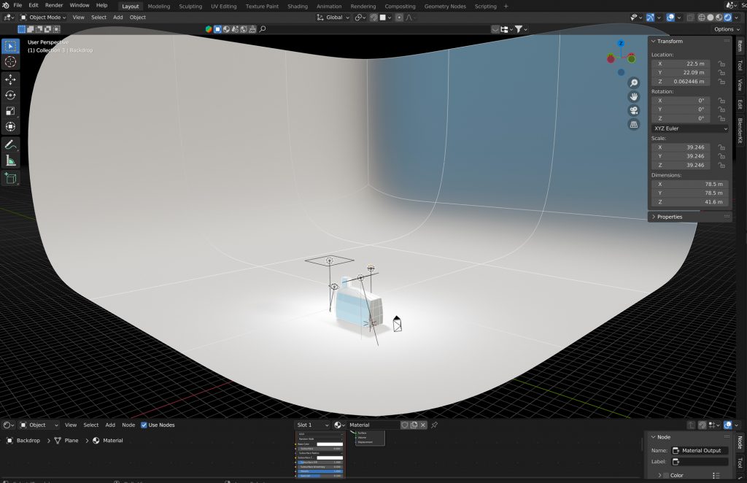Viewport: 747px width, 483px height.
Task: Select the Scale tool
Action: click(10, 112)
